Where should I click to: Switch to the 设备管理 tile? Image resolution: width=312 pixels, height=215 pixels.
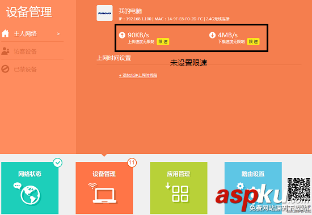[104, 188]
